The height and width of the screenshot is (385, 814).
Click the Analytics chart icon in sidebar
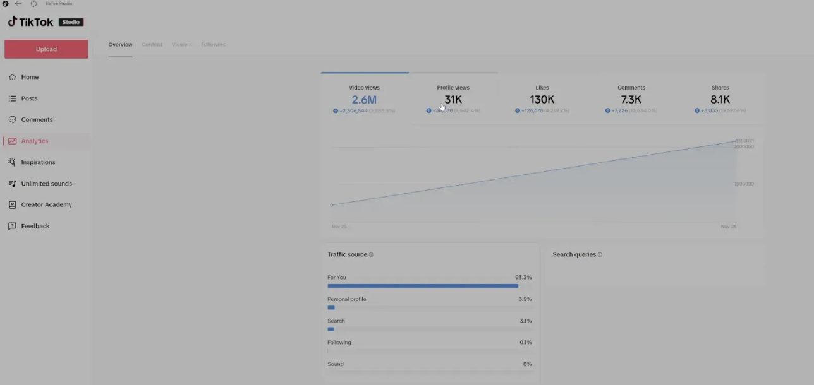pyautogui.click(x=12, y=141)
